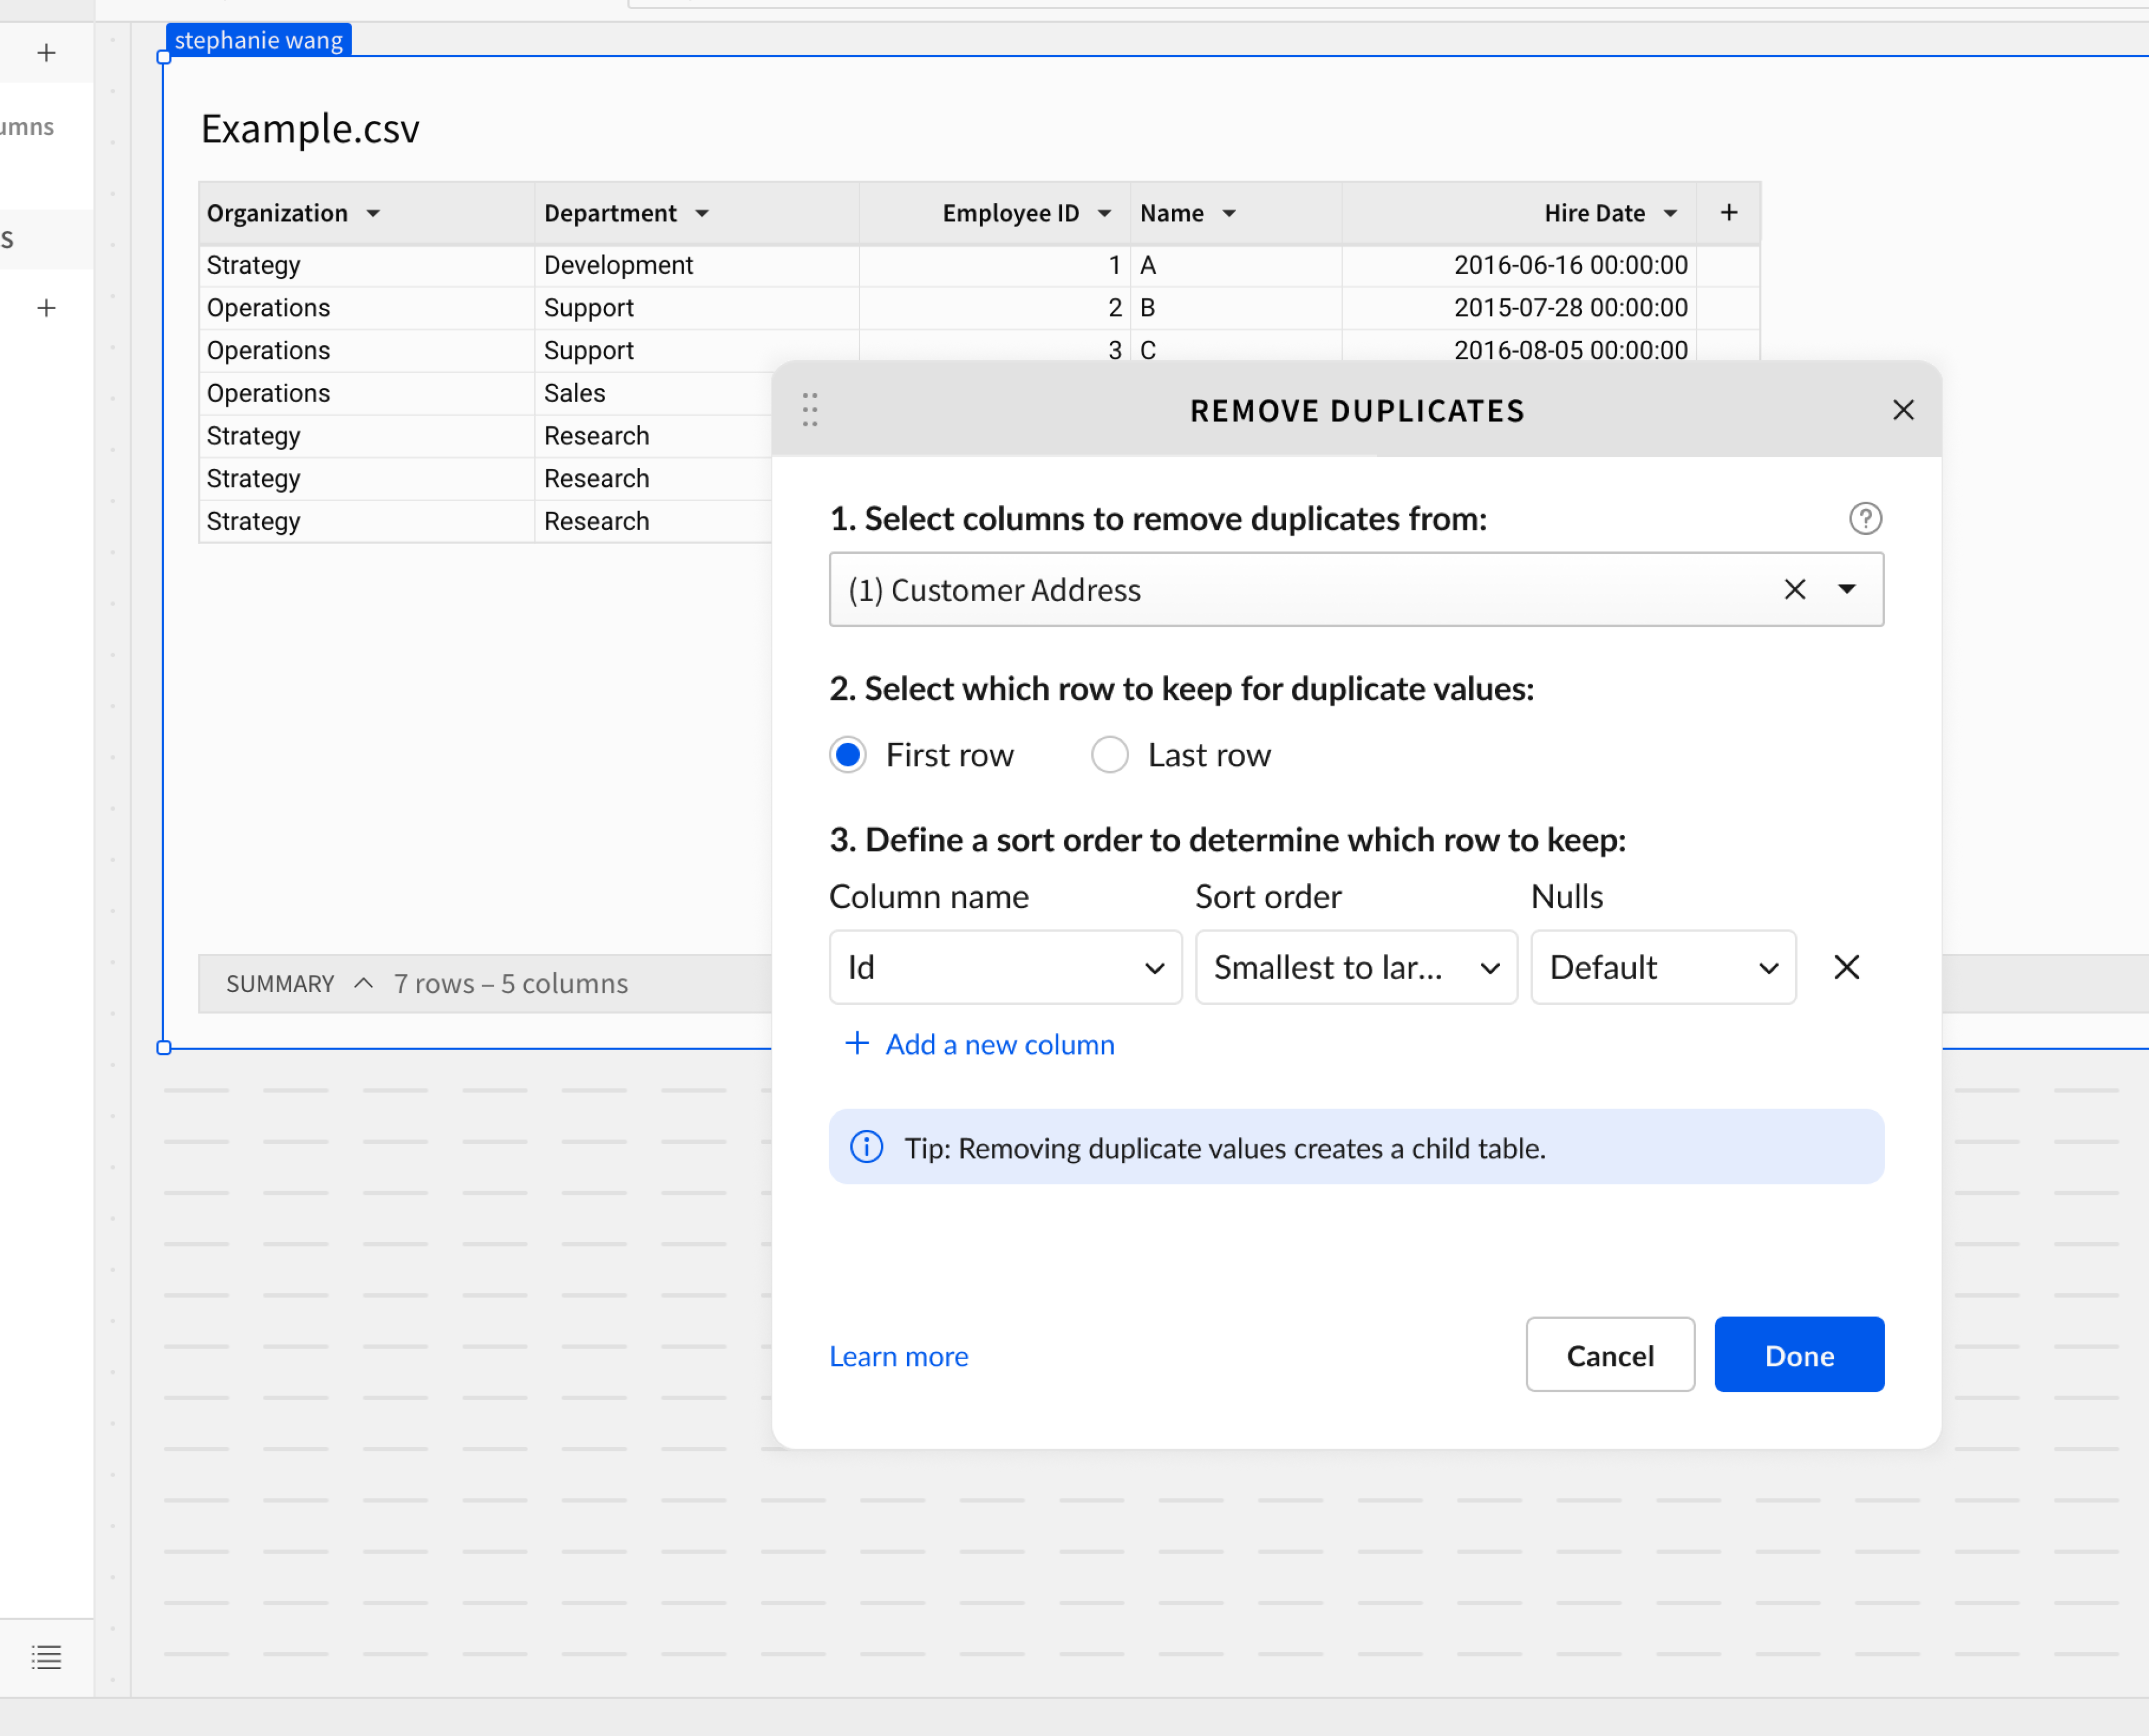Open the Hire Date column header menu

(1670, 214)
